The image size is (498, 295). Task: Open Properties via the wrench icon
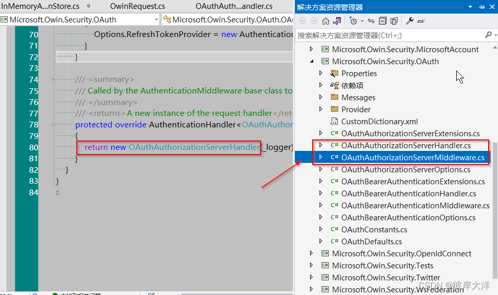pos(410,21)
